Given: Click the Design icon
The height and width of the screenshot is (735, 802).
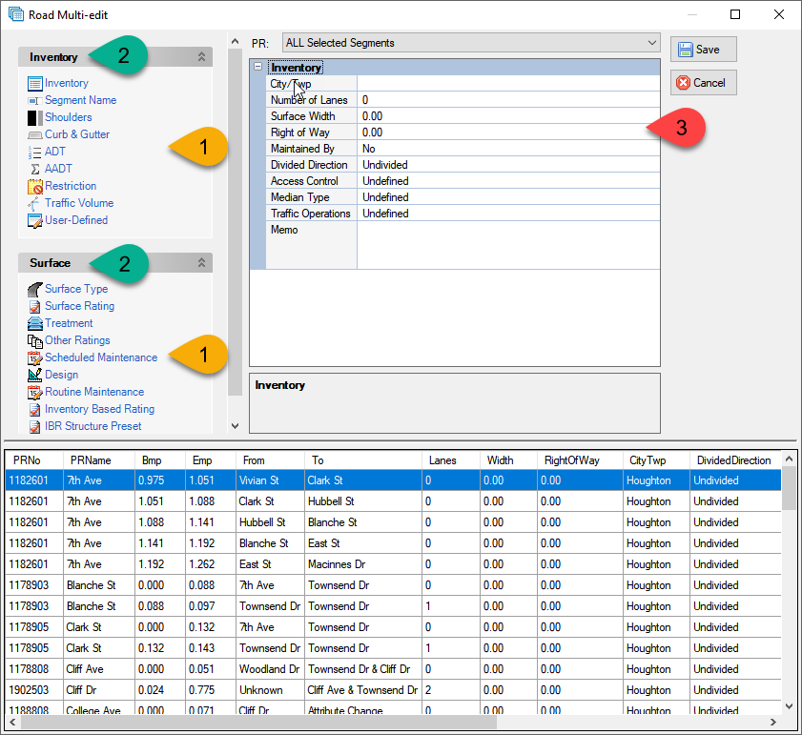Looking at the screenshot, I should pyautogui.click(x=34, y=375).
